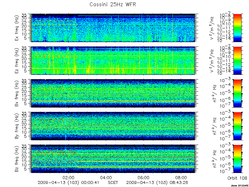Screen dimensions: 249x187
Task: Click the 08:00 time axis label
Action: [181, 177]
